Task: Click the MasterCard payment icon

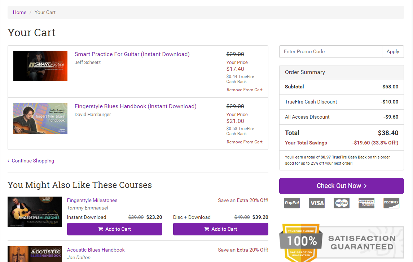Action: (x=341, y=203)
